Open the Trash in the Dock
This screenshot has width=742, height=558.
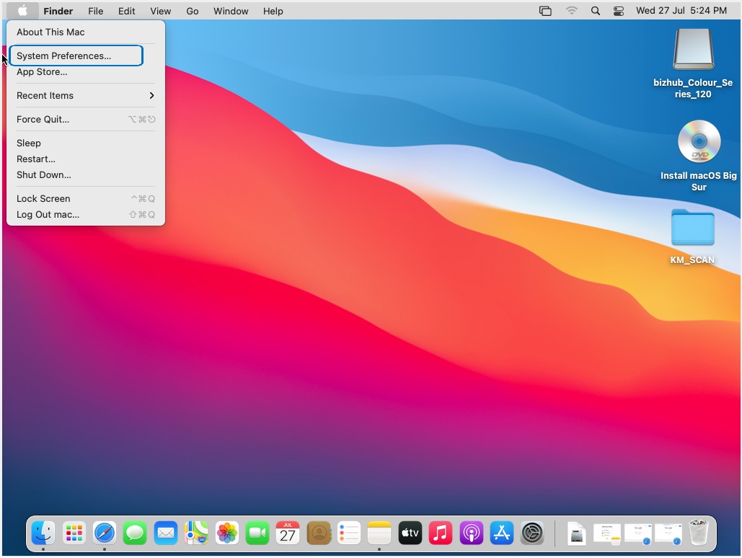point(699,533)
